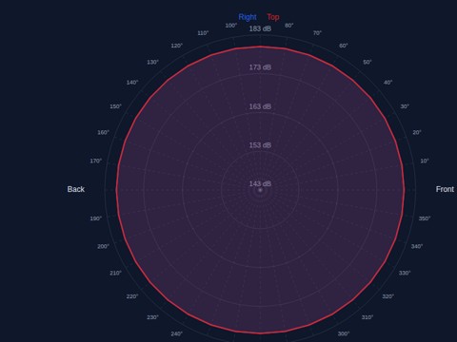The image size is (457, 342).
Task: Click the 10° angle label
Action: tap(425, 161)
